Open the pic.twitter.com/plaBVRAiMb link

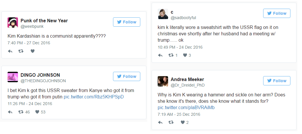tap(186, 108)
